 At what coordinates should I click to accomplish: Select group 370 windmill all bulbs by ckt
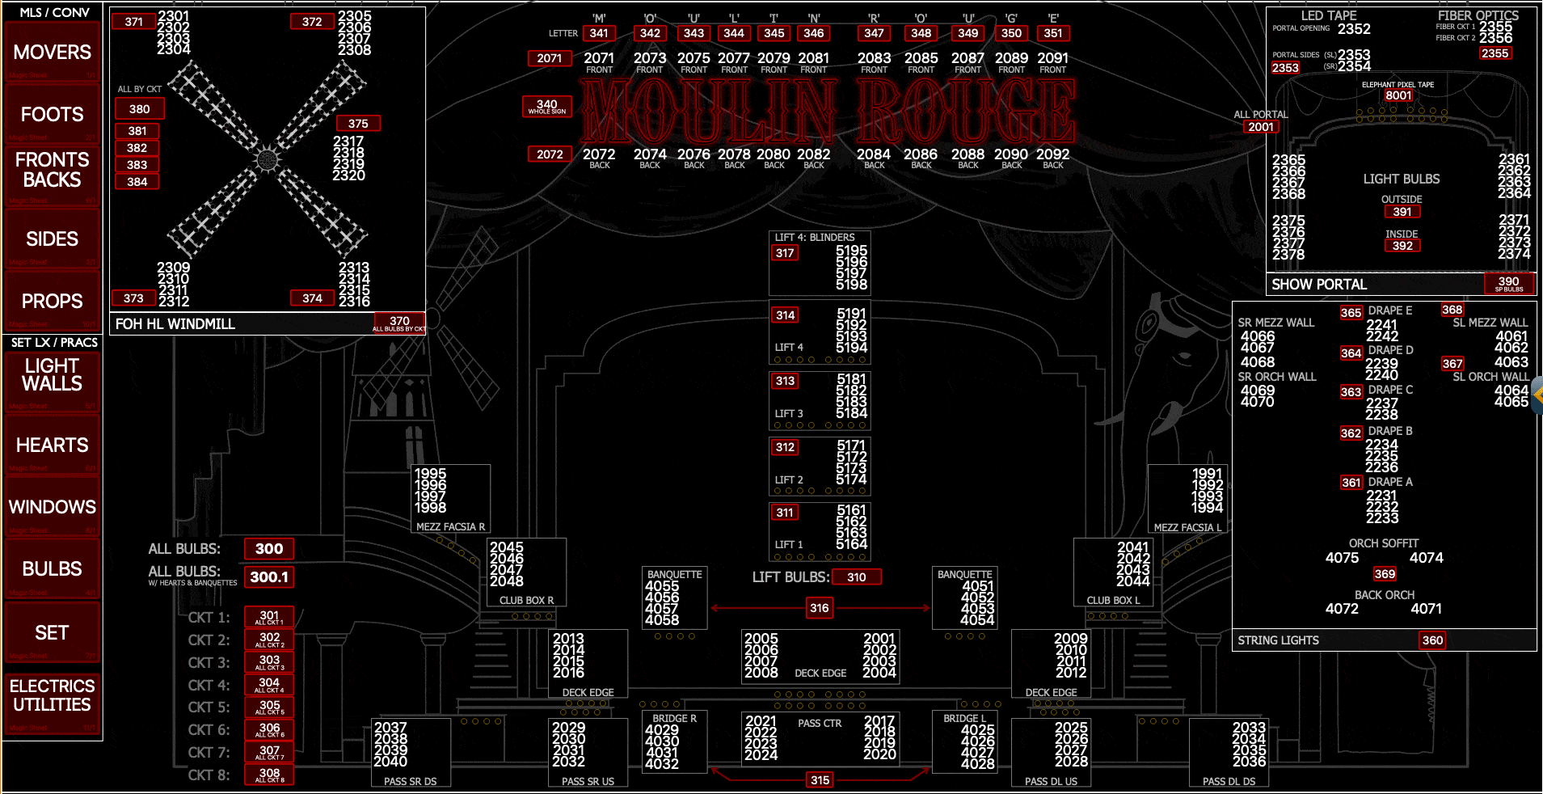coord(398,323)
